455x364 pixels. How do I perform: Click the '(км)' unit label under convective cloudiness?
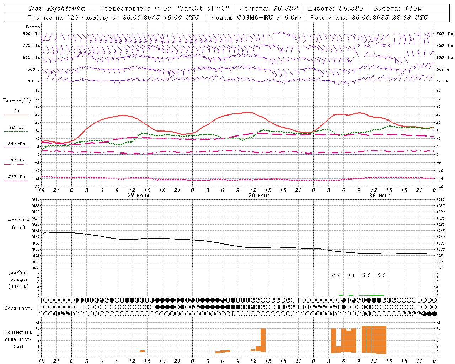pos(18,346)
